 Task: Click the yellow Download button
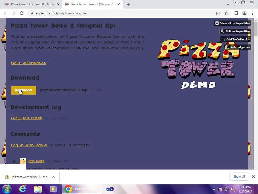tap(23, 90)
